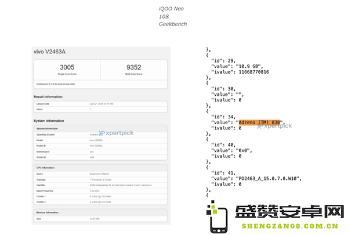The height and width of the screenshot is (235, 348).
Task: Click the "CPU Information" table header
Action: 45,168
